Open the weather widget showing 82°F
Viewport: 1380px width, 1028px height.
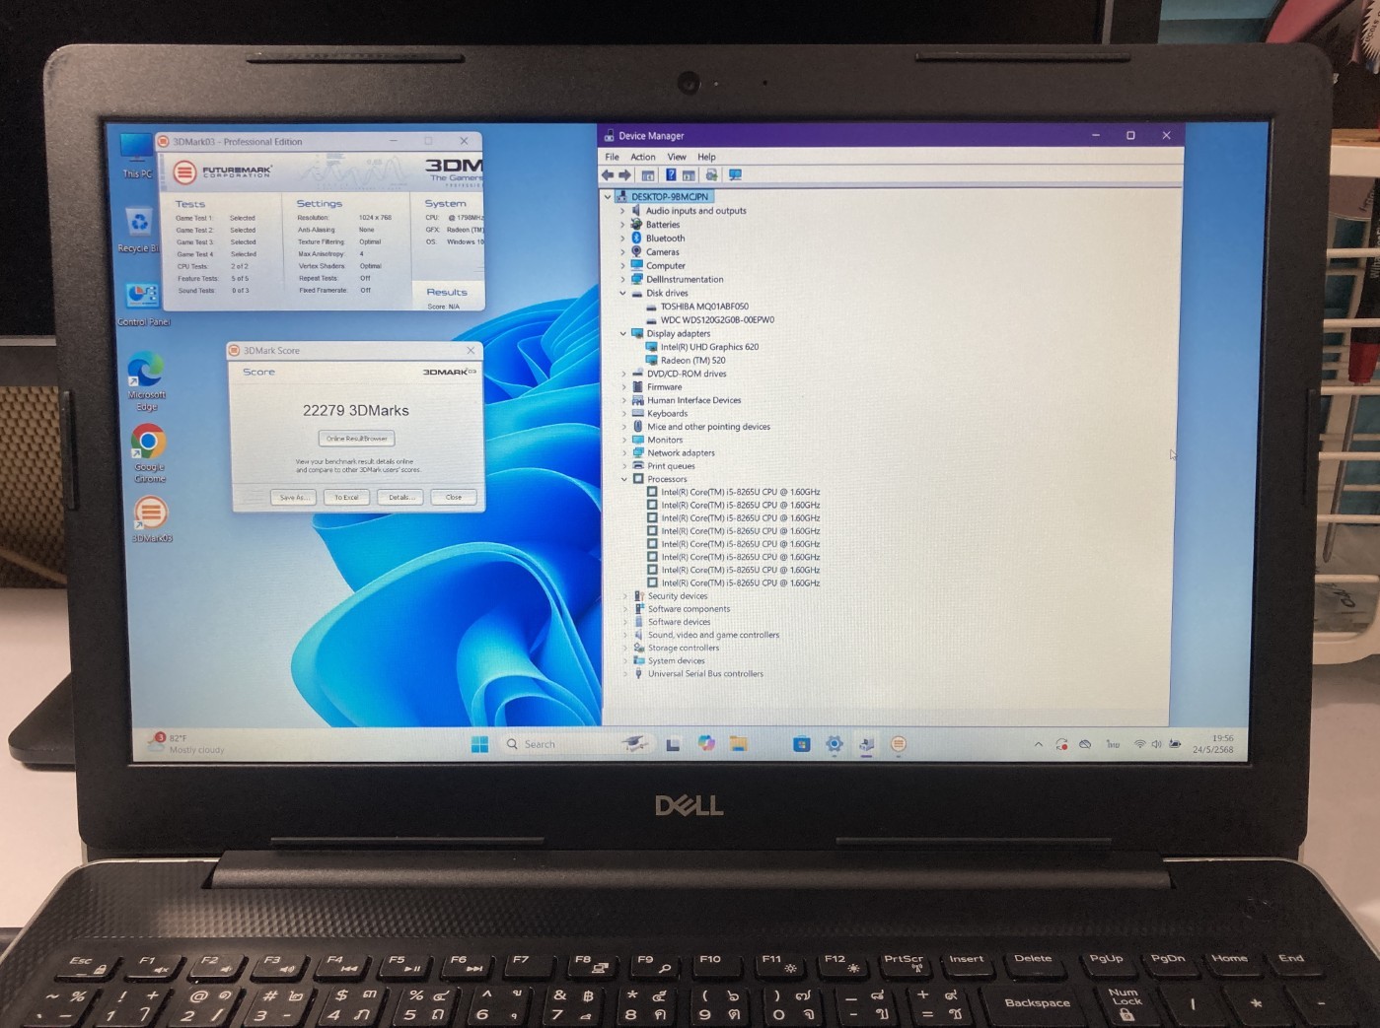tap(185, 743)
